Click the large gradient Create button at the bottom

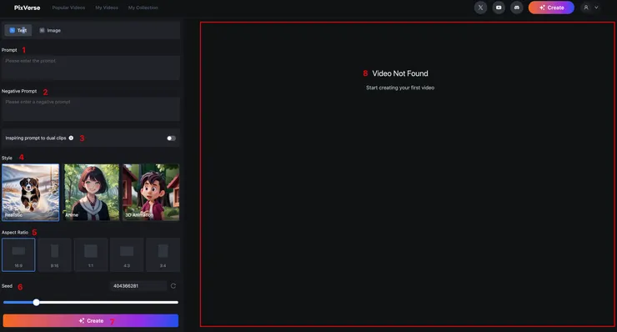[x=91, y=320]
